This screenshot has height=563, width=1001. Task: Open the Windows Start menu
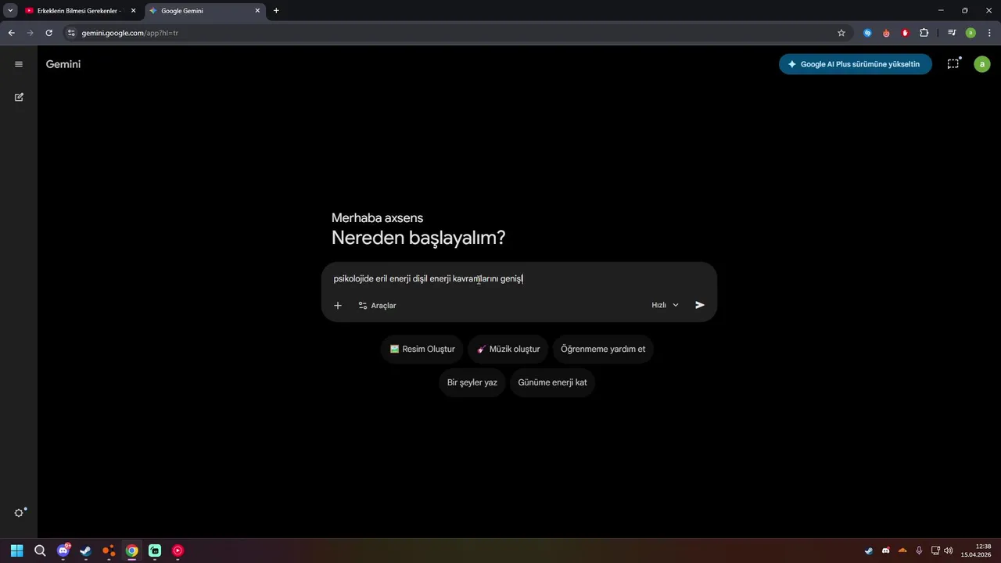click(x=17, y=550)
